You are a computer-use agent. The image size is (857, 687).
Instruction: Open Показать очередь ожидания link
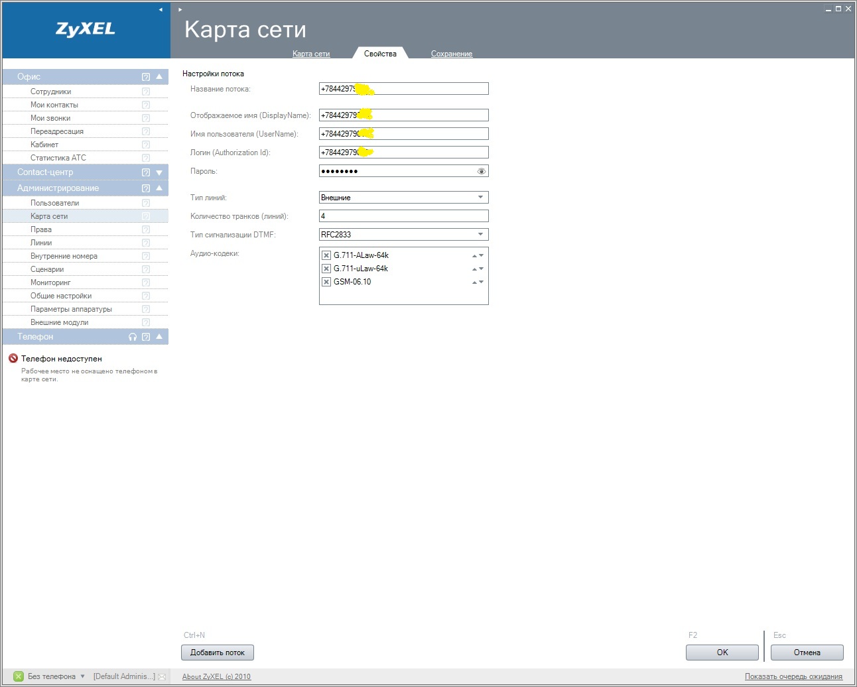pos(793,676)
